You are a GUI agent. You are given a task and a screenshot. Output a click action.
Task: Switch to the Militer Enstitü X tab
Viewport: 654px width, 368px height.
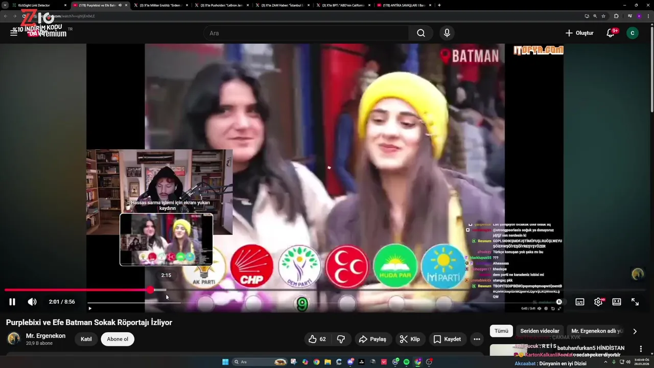click(160, 5)
